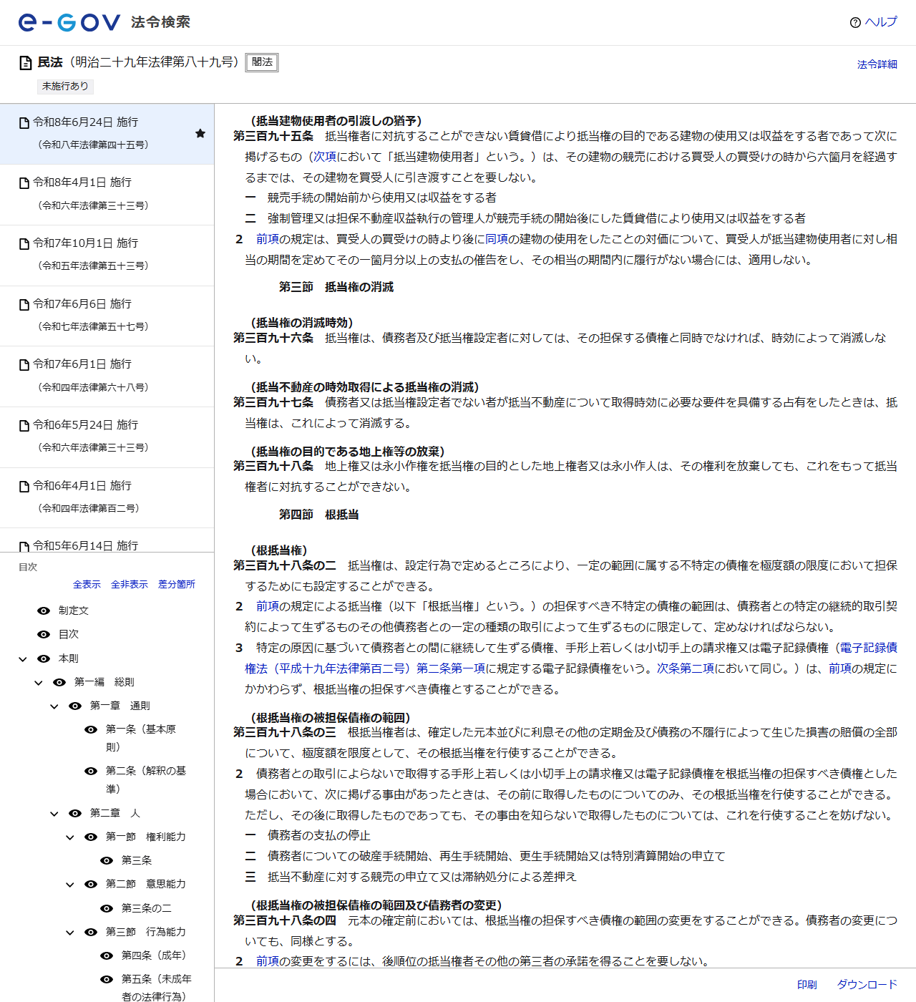Select the 令和8年4月1日 施行 version
Image resolution: width=916 pixels, height=1002 pixels.
[x=107, y=195]
